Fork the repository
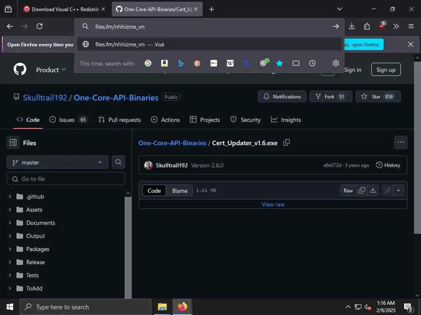Screen dimensions: 421x315 (331, 97)
